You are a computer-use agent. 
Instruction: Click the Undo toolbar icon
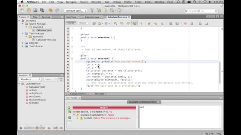(x=50, y=10)
